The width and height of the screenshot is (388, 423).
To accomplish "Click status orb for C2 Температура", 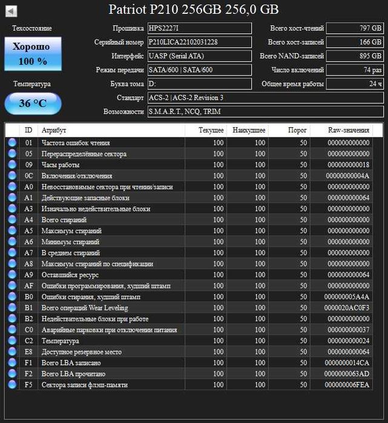I will [12, 341].
